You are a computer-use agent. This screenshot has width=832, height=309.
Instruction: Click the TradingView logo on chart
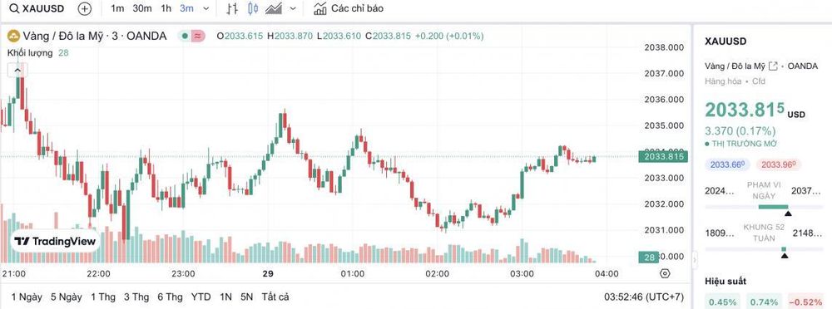coord(55,241)
